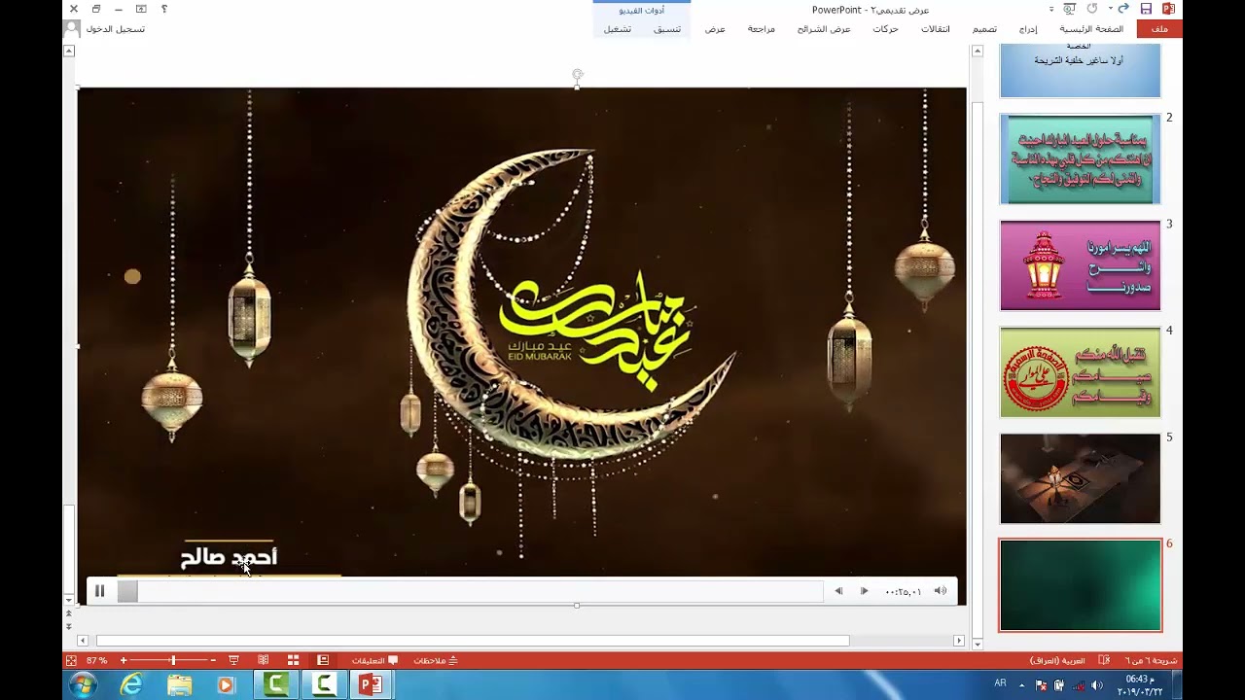Click slide count 'شريحة ٦ من ٦'
This screenshot has width=1245, height=700.
1151,661
